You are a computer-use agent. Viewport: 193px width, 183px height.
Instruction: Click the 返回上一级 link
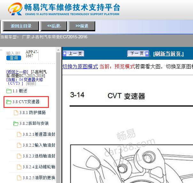tap(17, 72)
